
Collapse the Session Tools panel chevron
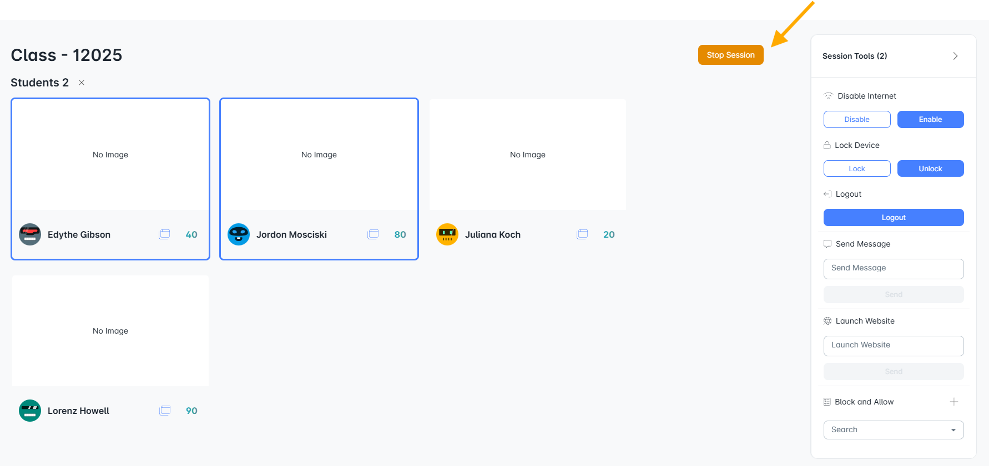[955, 56]
